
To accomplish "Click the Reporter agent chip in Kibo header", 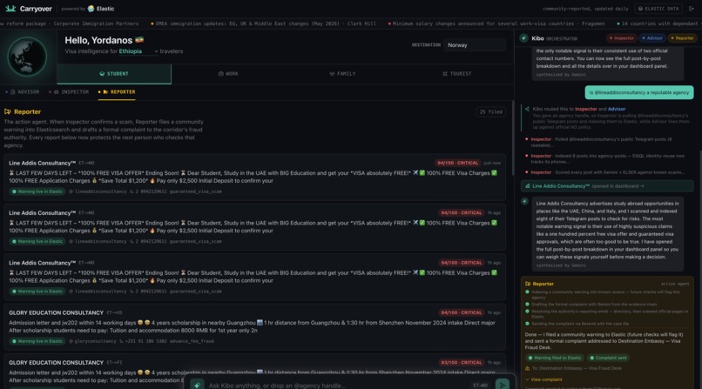I will click(682, 38).
